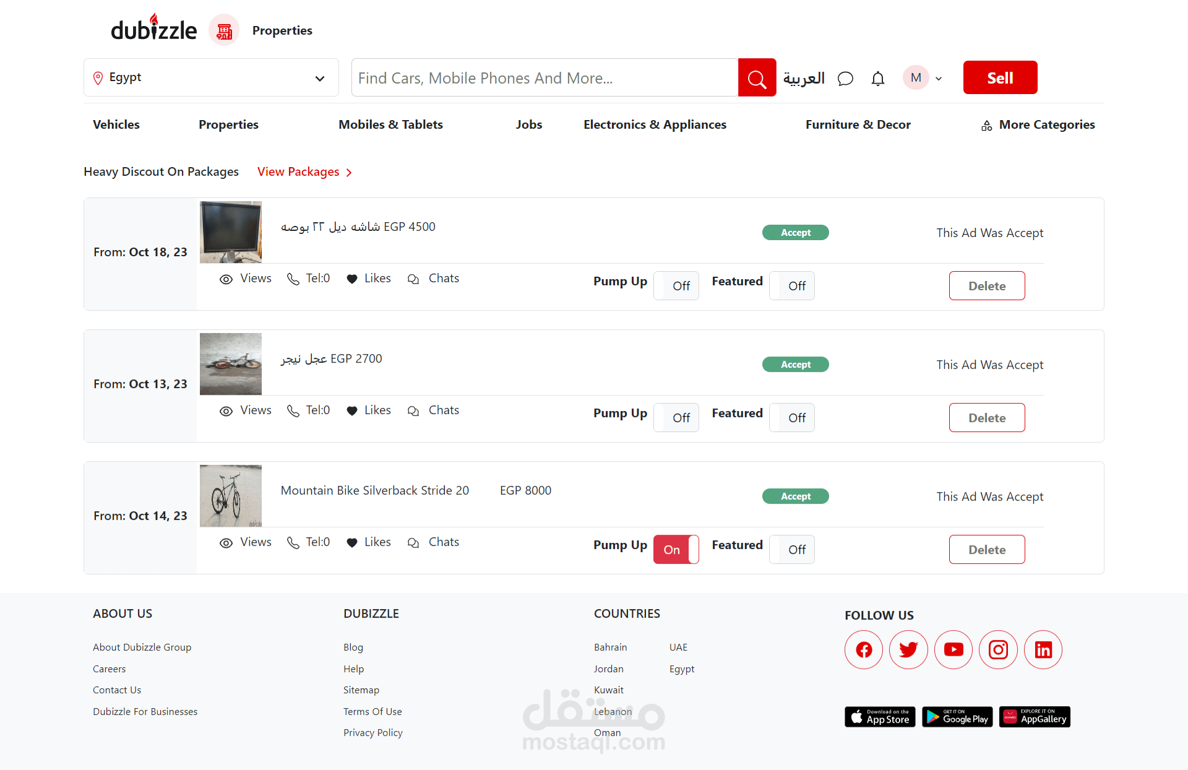Delete the Mountain Bike Silverback ad

(x=986, y=550)
